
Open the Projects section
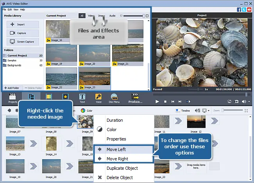(13, 98)
